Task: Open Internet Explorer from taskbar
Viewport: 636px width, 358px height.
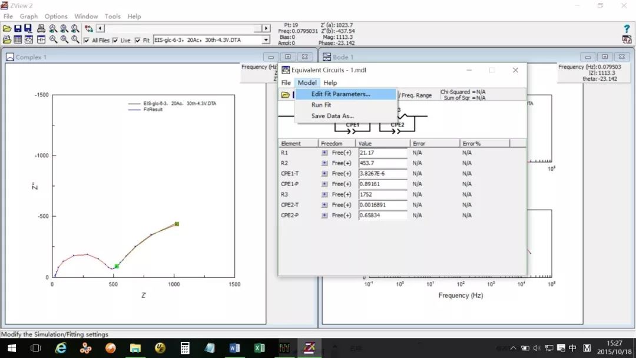Action: click(61, 348)
